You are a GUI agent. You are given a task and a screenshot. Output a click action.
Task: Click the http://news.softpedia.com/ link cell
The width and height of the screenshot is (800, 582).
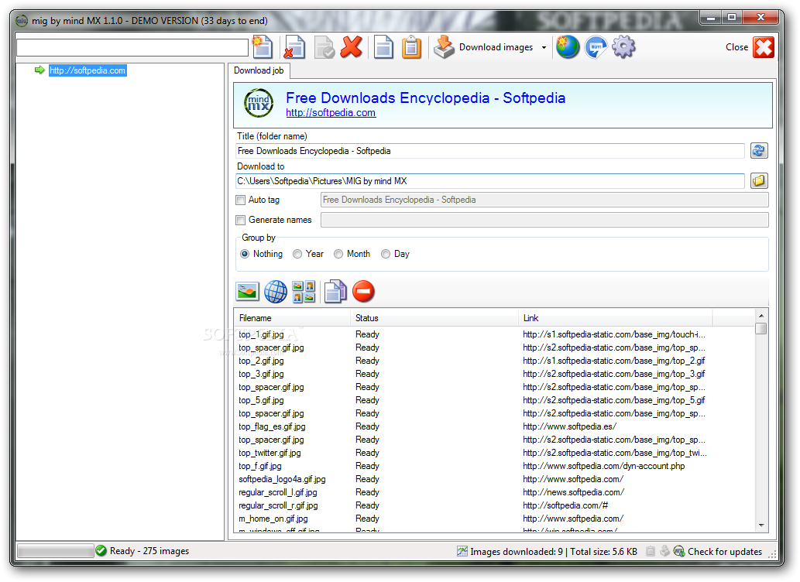tap(573, 493)
